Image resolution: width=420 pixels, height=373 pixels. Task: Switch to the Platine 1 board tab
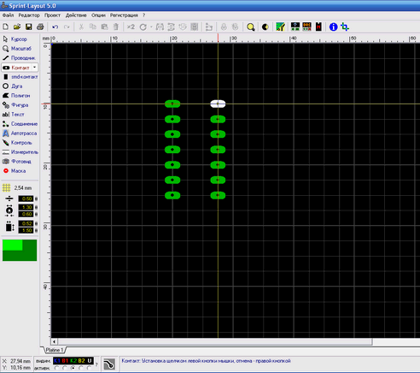(55, 350)
